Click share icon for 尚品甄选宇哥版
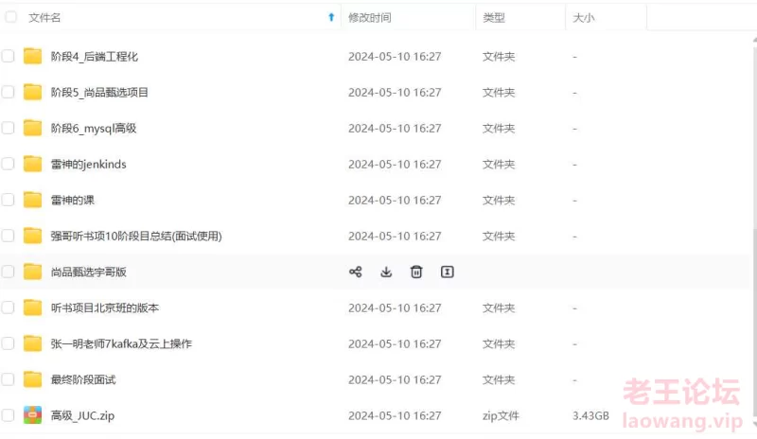Image resolution: width=757 pixels, height=439 pixels. pos(356,272)
